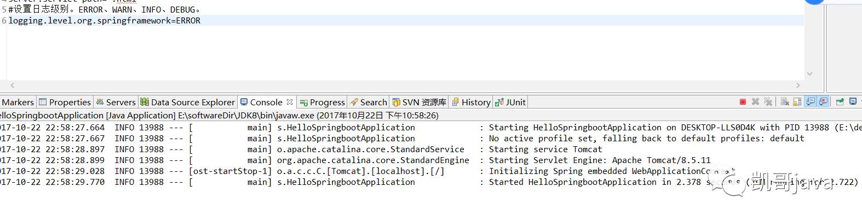The height and width of the screenshot is (222, 862).
Task: Open the JUnit tab
Action: pyautogui.click(x=510, y=102)
